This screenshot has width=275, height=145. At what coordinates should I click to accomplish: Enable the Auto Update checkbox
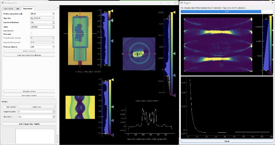point(5,107)
